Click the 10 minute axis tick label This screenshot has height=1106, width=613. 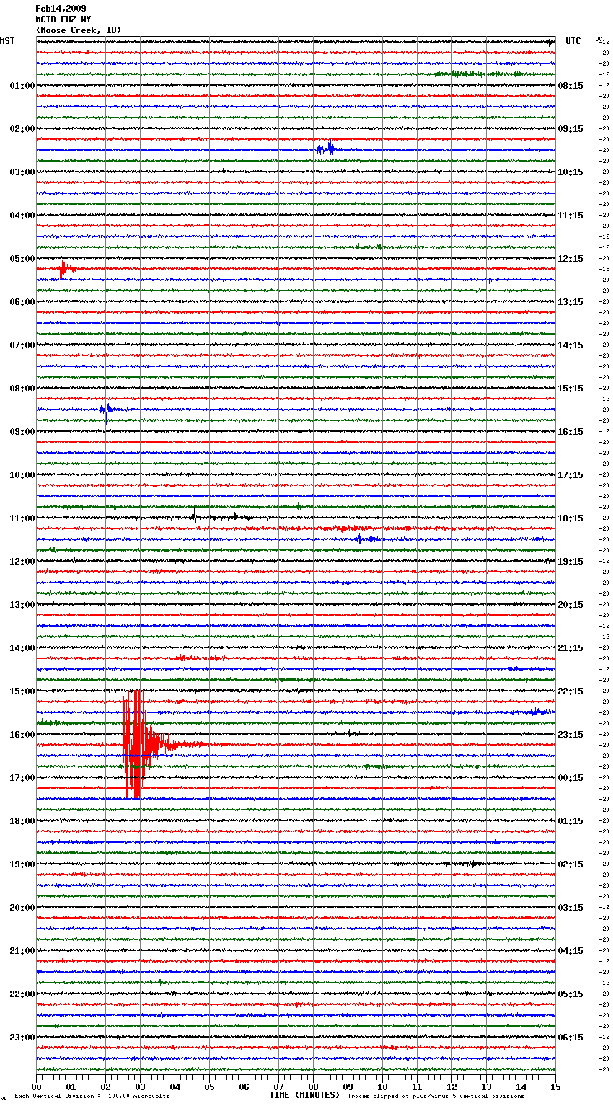point(383,1087)
